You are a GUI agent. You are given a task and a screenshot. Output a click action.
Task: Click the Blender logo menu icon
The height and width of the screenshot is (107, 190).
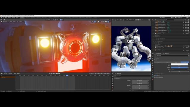coord(1,18)
